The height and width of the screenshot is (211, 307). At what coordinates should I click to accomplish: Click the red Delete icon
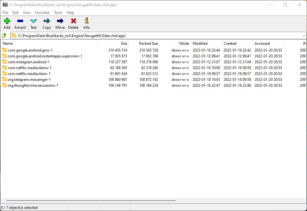[73, 21]
